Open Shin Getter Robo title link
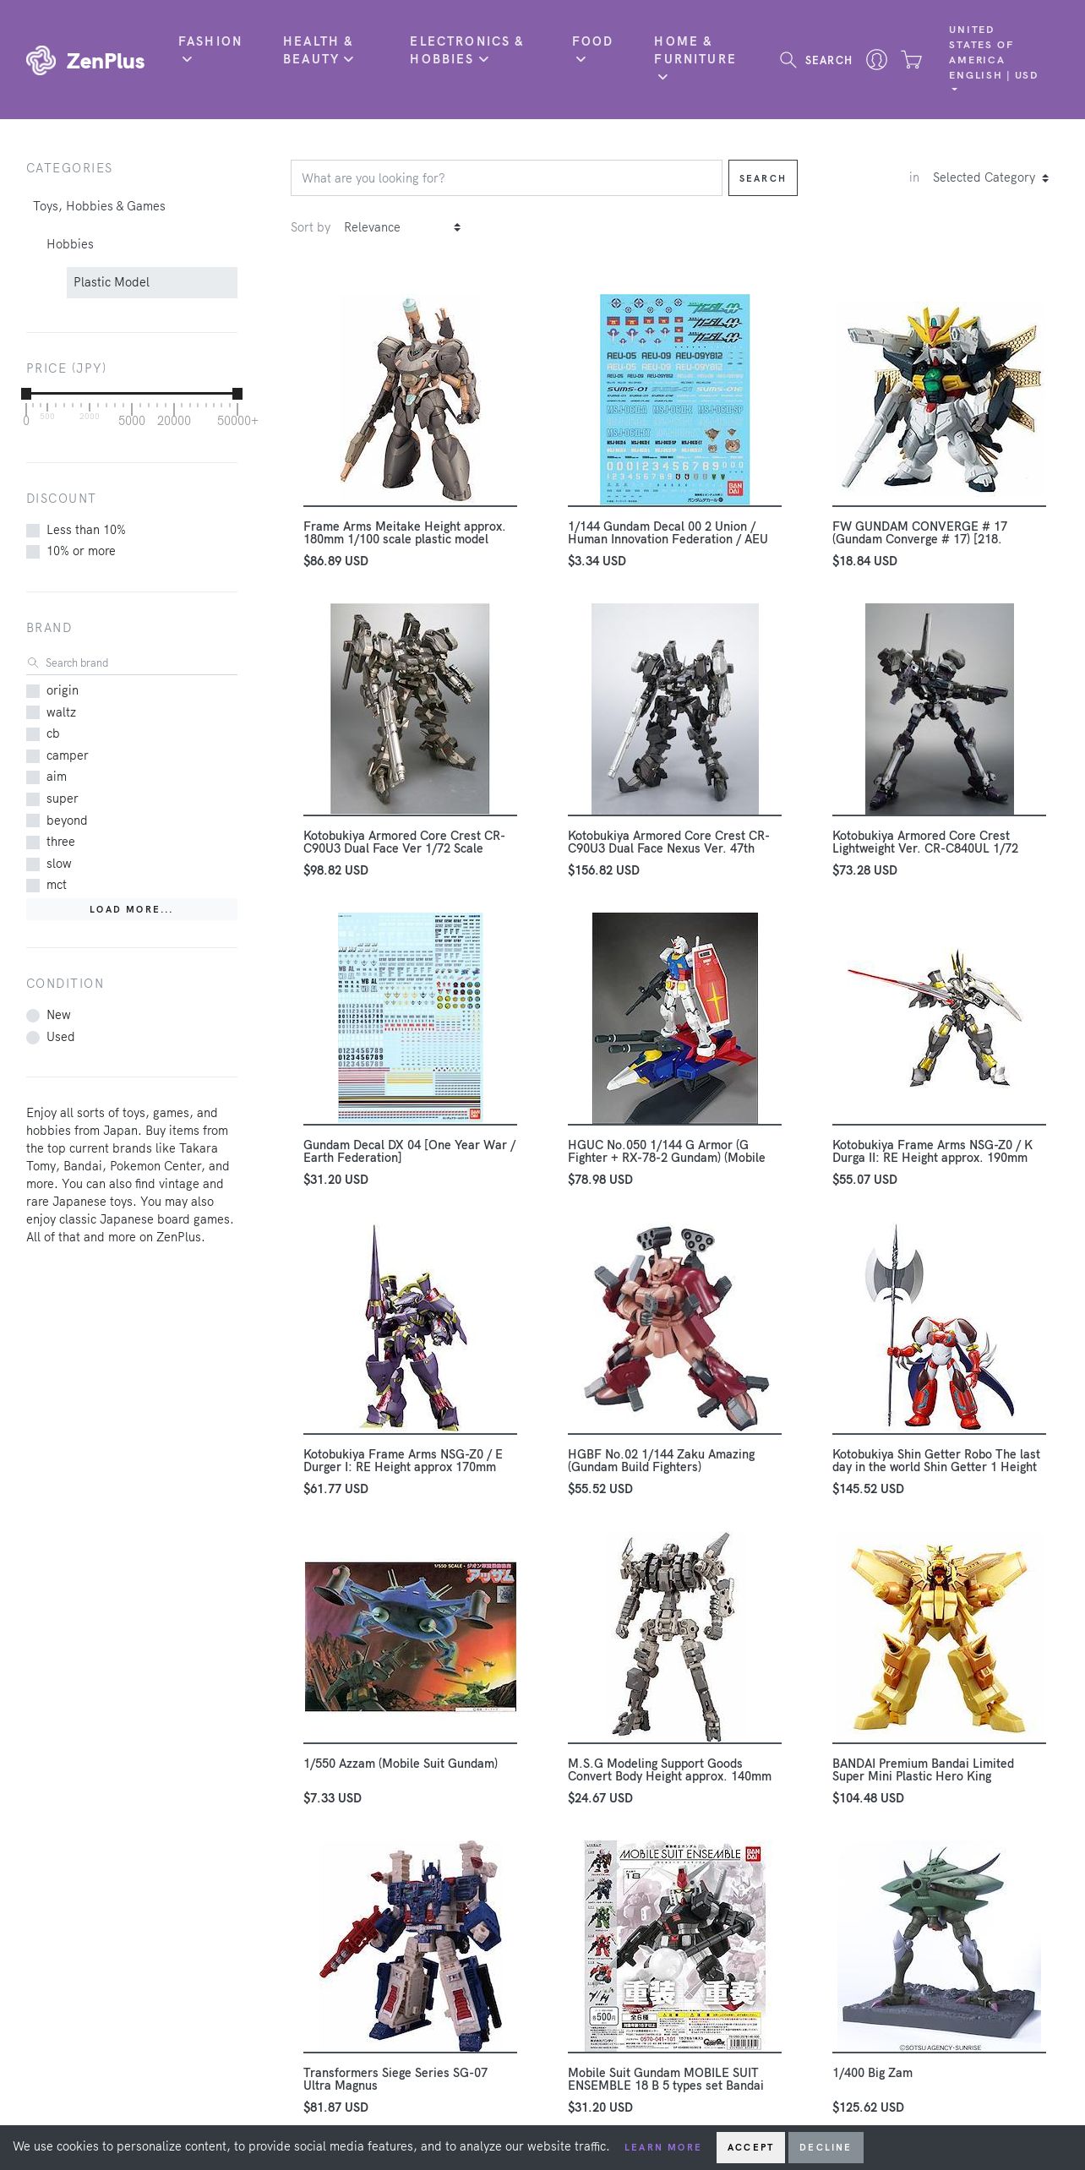This screenshot has width=1085, height=2170. (936, 1460)
